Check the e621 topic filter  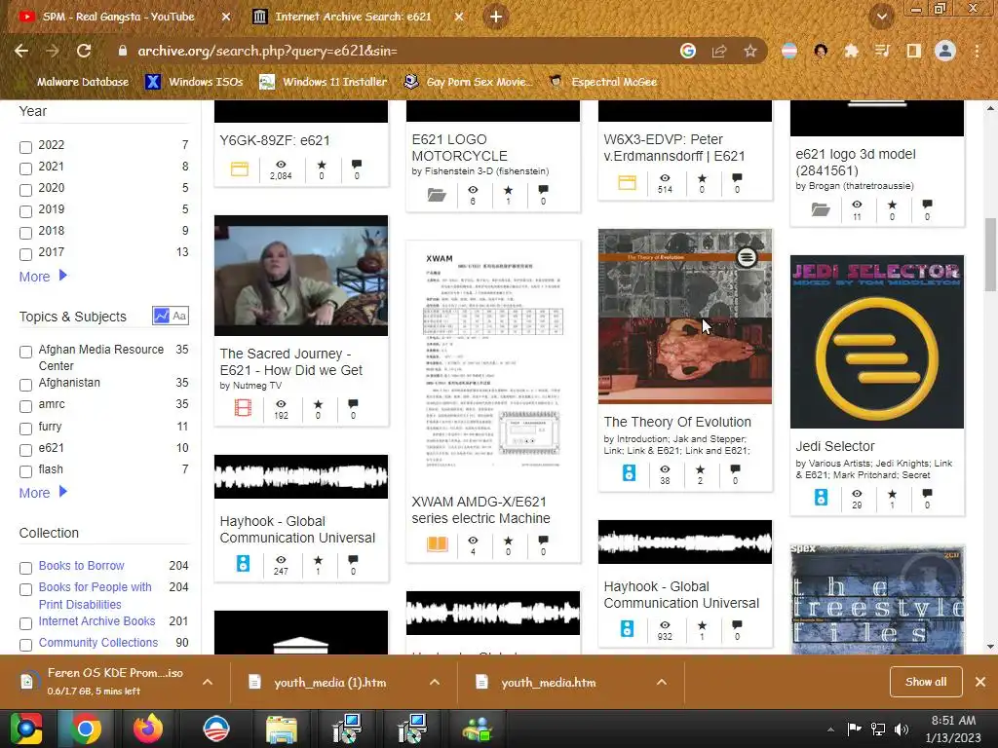click(25, 450)
